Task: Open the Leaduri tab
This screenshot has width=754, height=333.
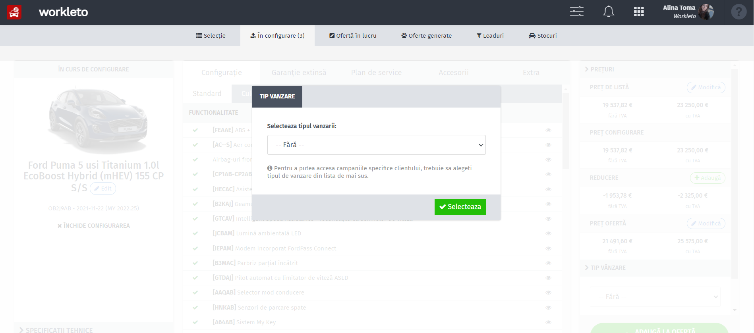Action: point(490,36)
